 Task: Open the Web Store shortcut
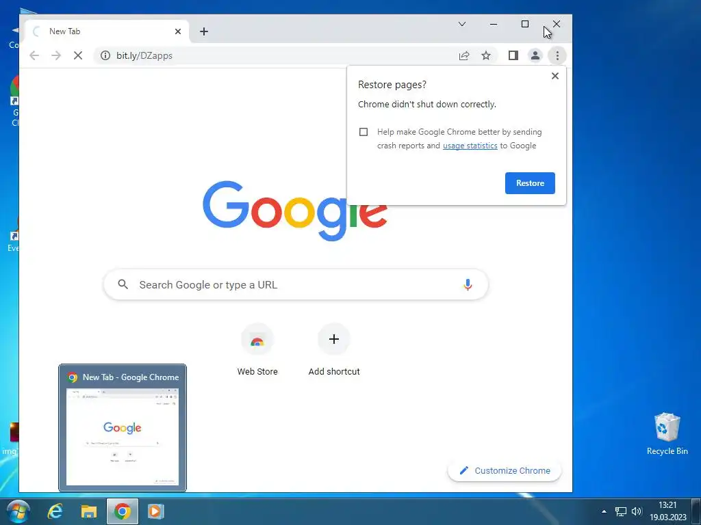pyautogui.click(x=257, y=350)
